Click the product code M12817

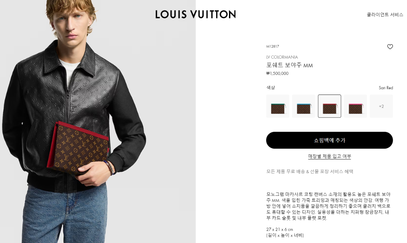coord(273,46)
